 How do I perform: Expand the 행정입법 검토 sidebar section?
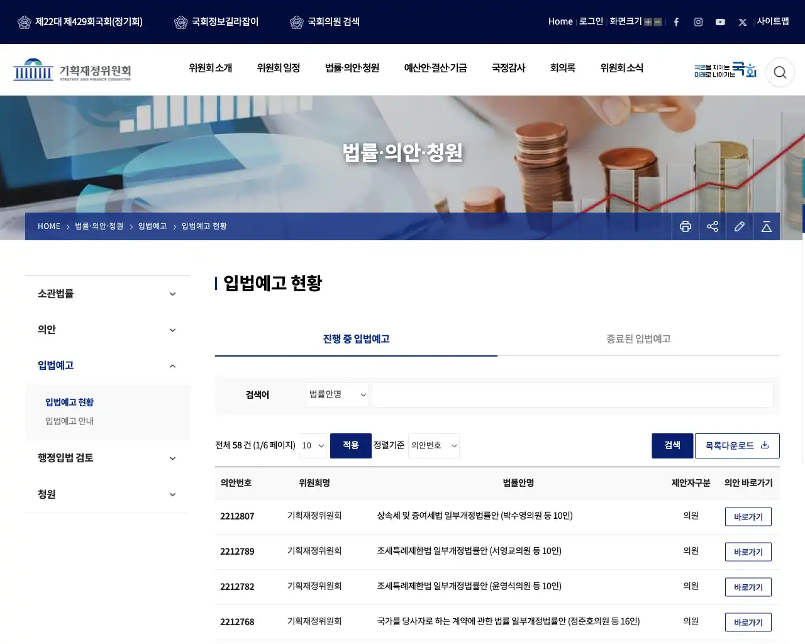(x=107, y=458)
